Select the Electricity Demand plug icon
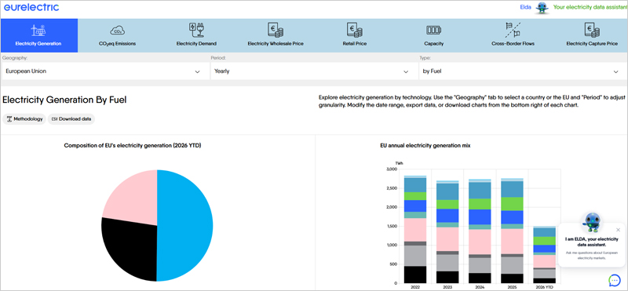628x291 pixels. point(196,30)
